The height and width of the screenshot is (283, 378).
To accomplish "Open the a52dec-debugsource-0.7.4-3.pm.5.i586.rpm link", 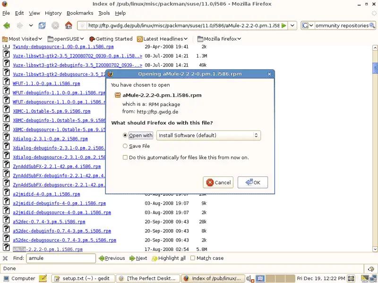I will coord(64,240).
